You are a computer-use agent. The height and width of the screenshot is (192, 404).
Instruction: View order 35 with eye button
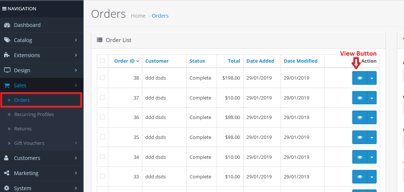(x=360, y=137)
